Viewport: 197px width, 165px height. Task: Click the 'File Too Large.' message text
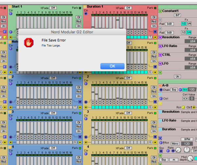pos(51,45)
